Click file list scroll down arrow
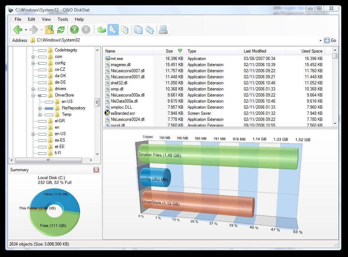 (x=335, y=124)
